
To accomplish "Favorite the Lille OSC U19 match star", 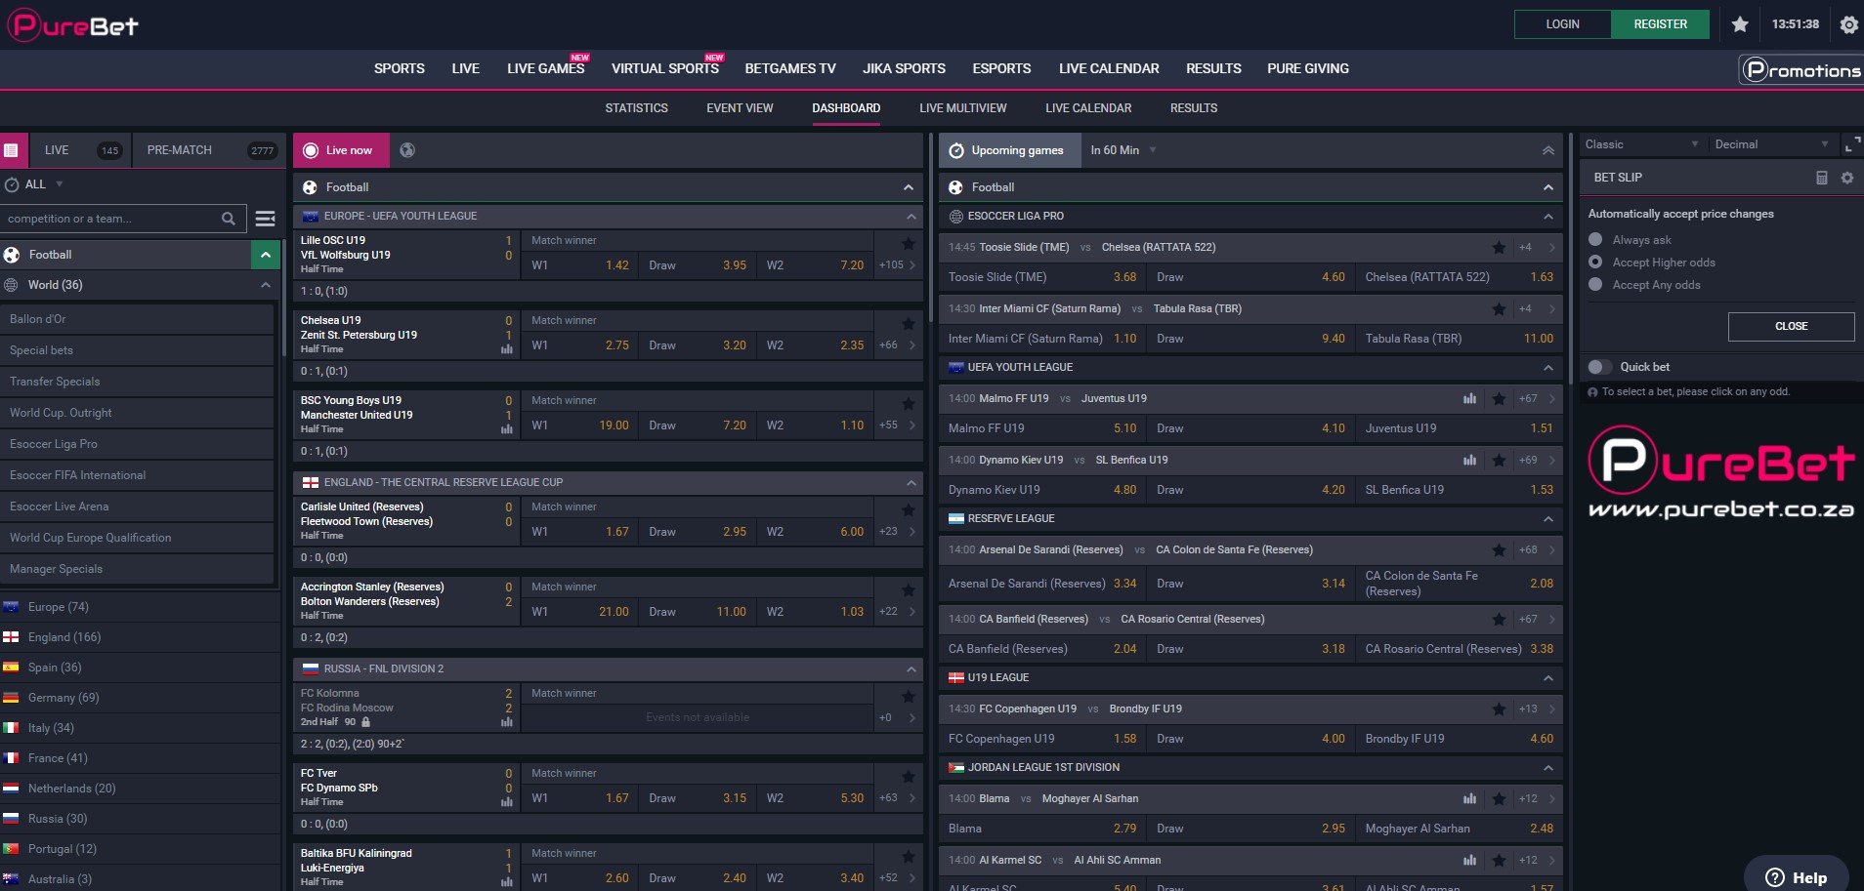I will tap(908, 244).
